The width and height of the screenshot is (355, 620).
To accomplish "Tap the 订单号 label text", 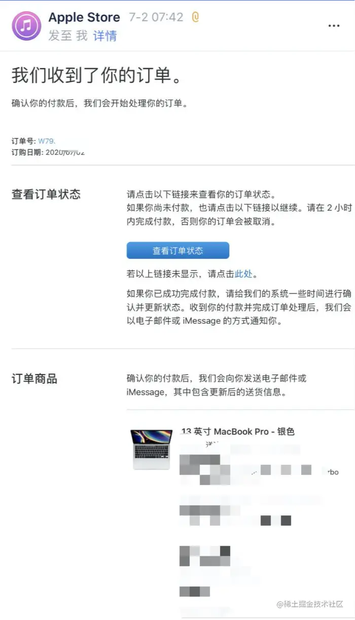I will [23, 141].
